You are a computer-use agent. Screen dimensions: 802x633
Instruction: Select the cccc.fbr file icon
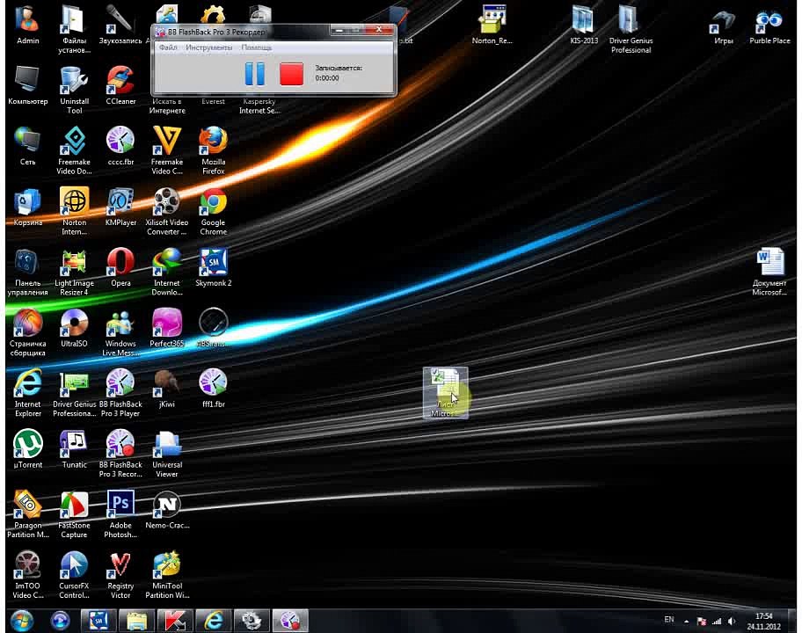120,146
